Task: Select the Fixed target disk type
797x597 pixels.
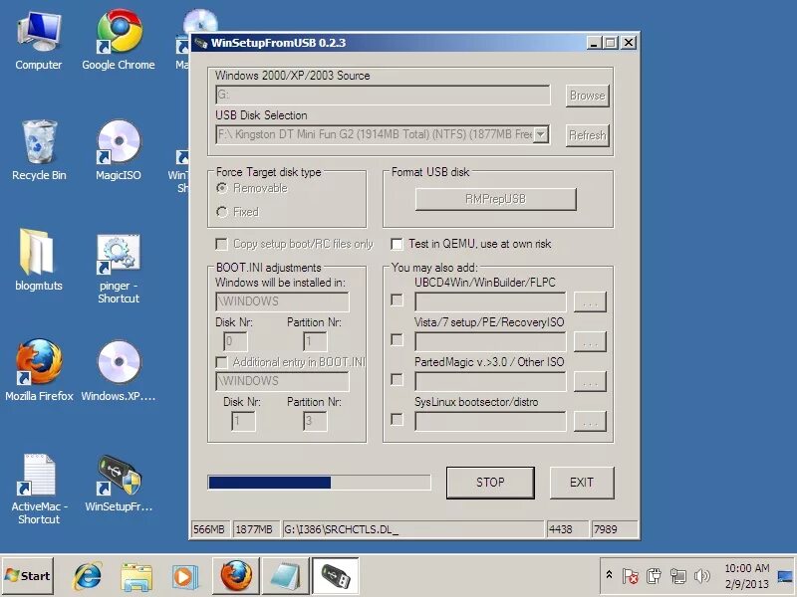Action: point(221,212)
